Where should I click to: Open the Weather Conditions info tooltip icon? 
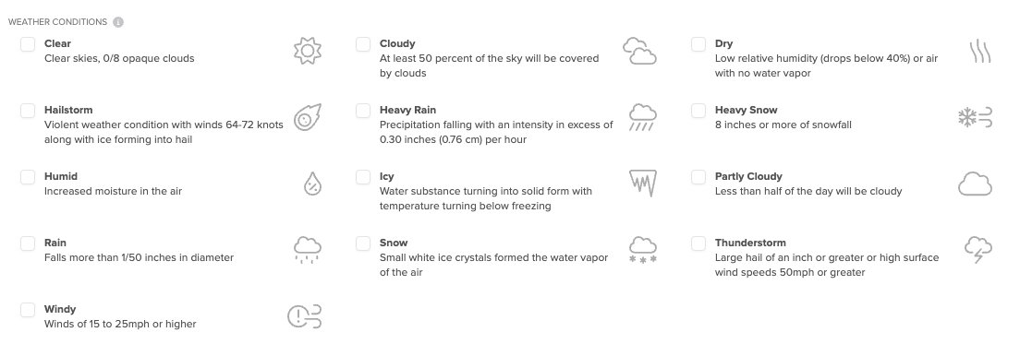click(117, 22)
